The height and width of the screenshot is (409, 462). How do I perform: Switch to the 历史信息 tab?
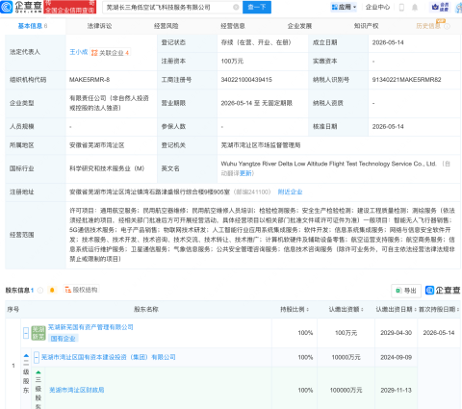point(428,26)
